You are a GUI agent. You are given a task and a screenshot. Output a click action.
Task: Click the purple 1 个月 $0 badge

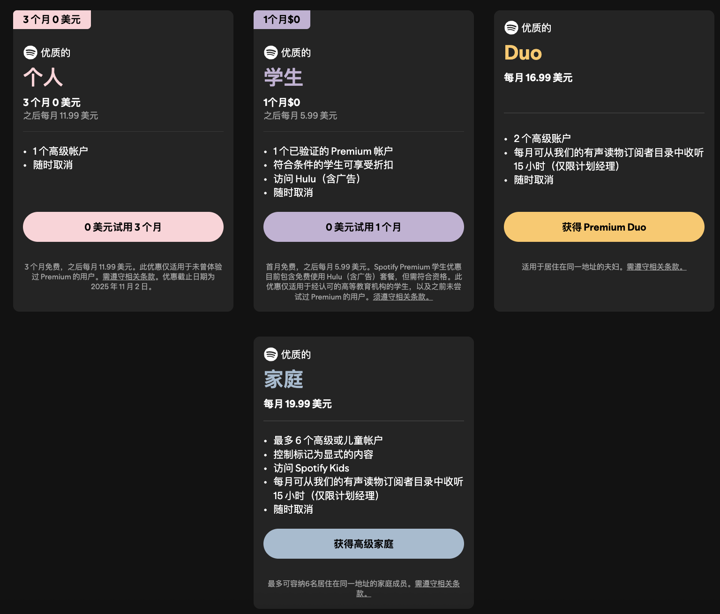click(282, 19)
